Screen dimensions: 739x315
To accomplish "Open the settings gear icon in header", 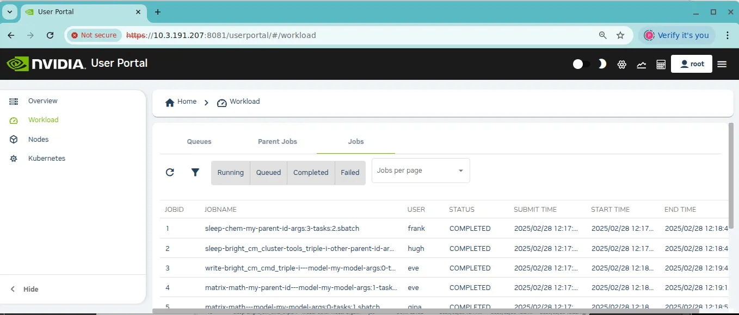I will pos(622,64).
